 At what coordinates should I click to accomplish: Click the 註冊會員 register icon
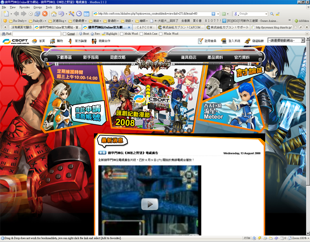[200, 41]
